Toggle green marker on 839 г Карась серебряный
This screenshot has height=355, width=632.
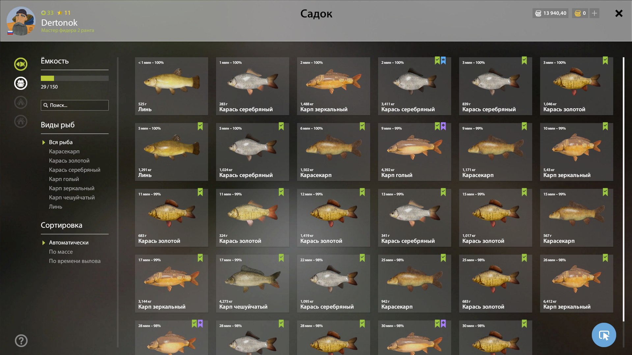pos(524,61)
